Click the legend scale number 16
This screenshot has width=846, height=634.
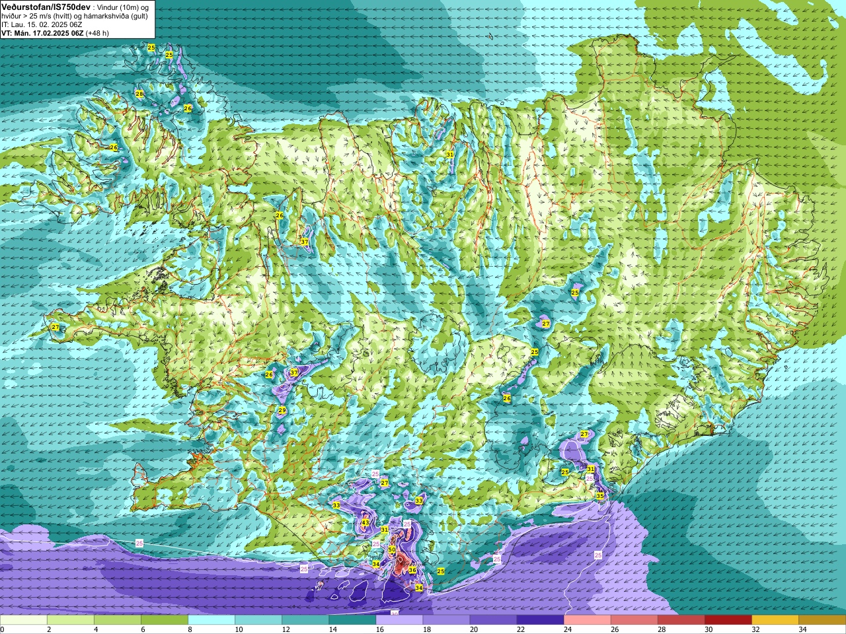(x=380, y=629)
